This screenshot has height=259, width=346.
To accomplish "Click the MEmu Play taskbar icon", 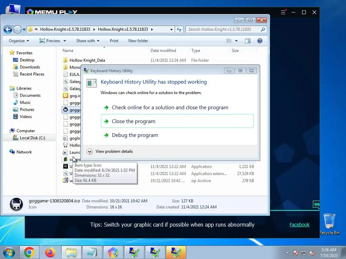I will 113,252.
